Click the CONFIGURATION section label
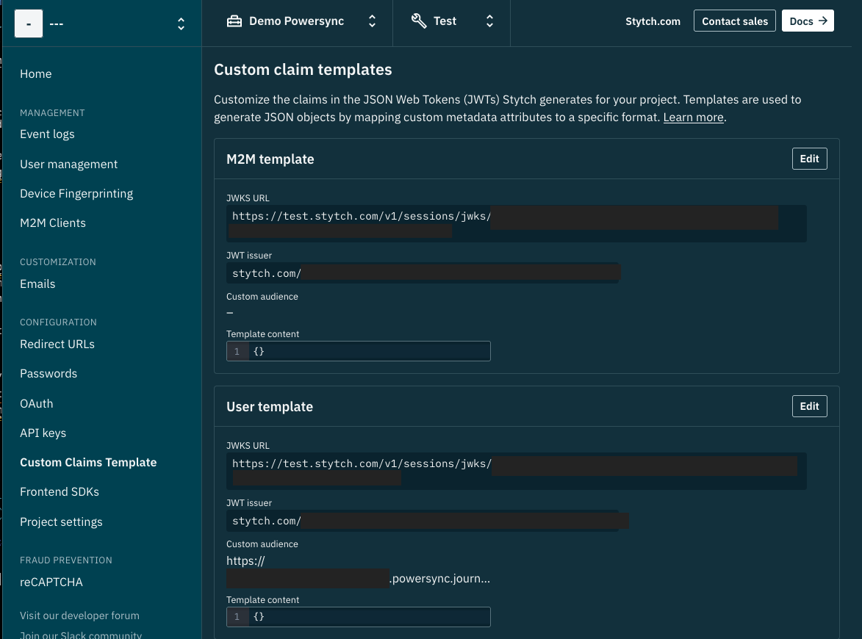 click(x=58, y=322)
